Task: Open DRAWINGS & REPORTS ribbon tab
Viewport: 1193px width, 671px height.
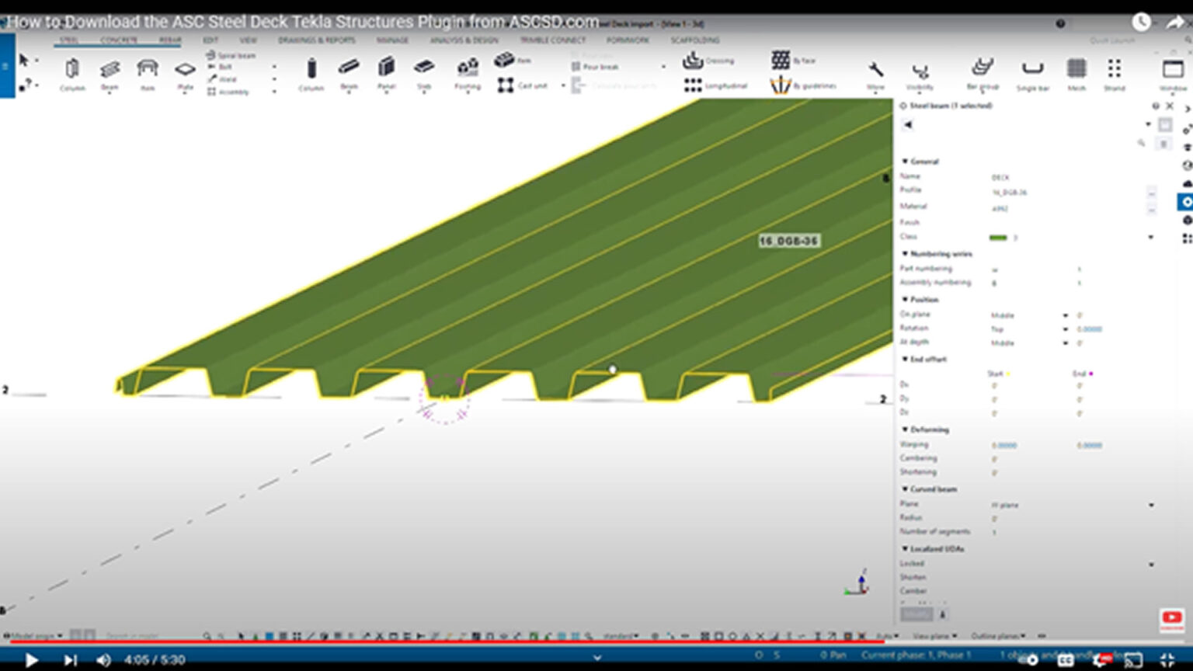Action: coord(317,40)
